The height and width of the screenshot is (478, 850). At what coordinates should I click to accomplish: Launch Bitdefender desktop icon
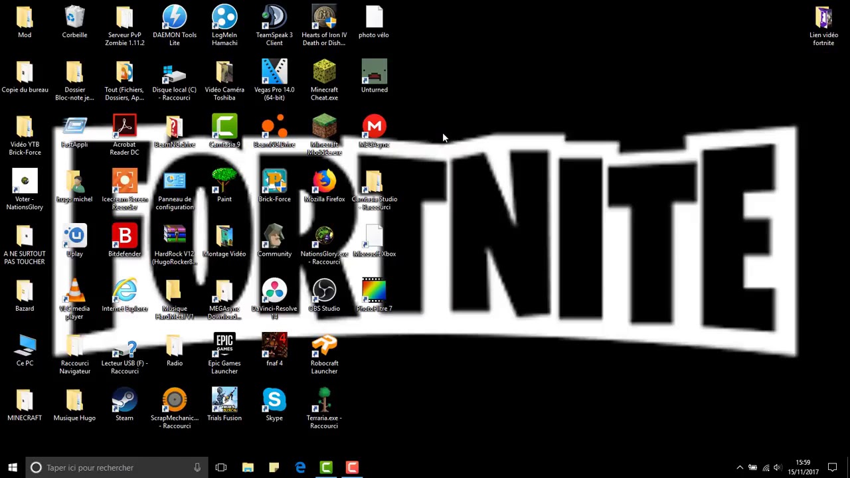124,240
